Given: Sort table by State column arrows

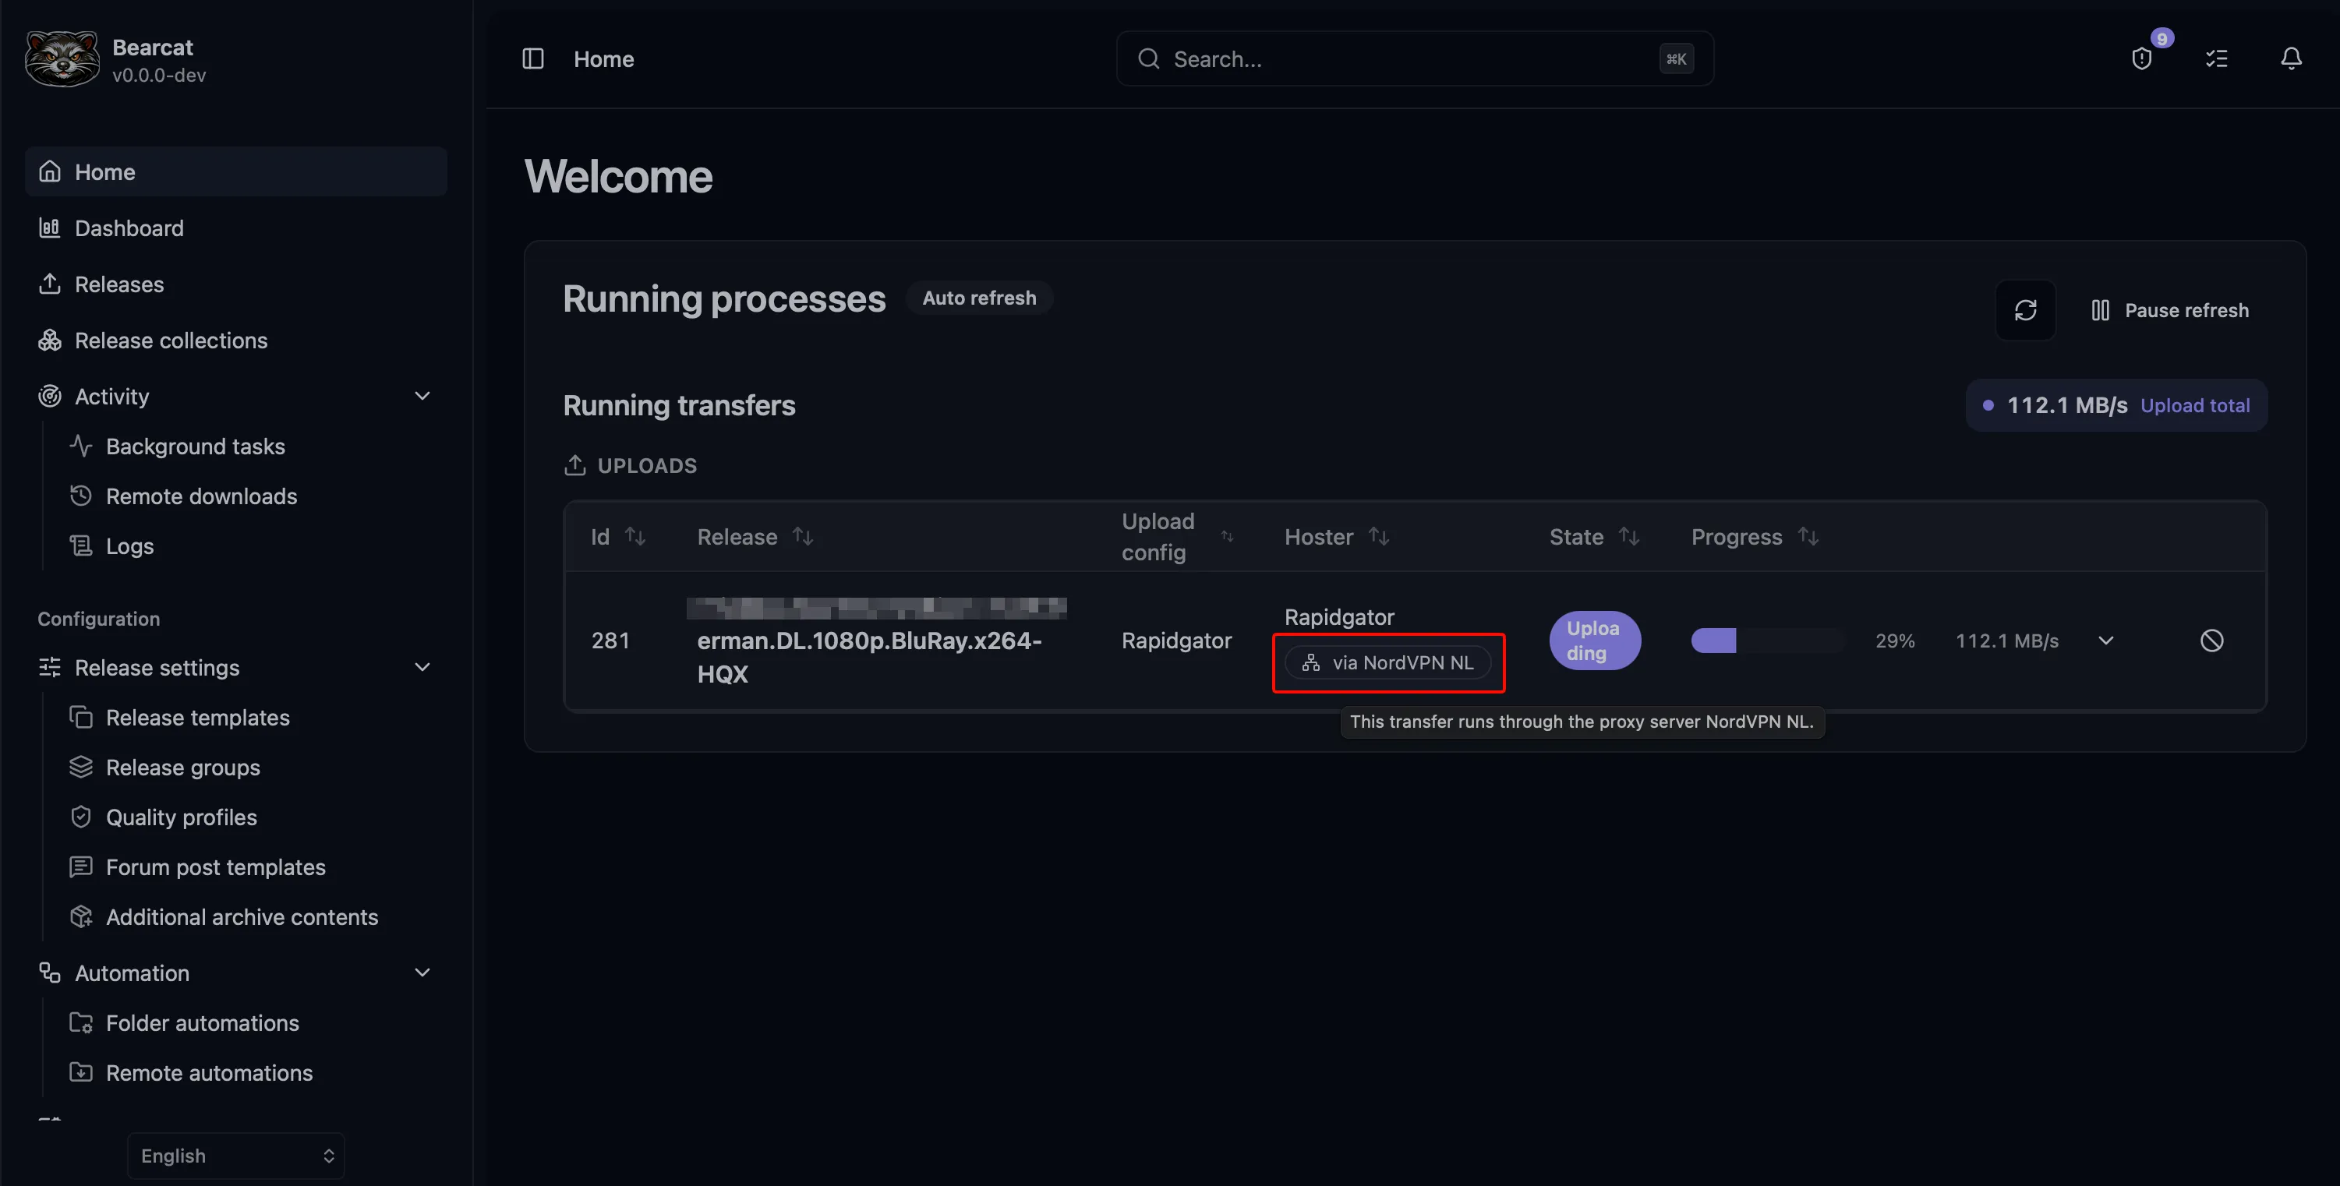Looking at the screenshot, I should (x=1629, y=537).
